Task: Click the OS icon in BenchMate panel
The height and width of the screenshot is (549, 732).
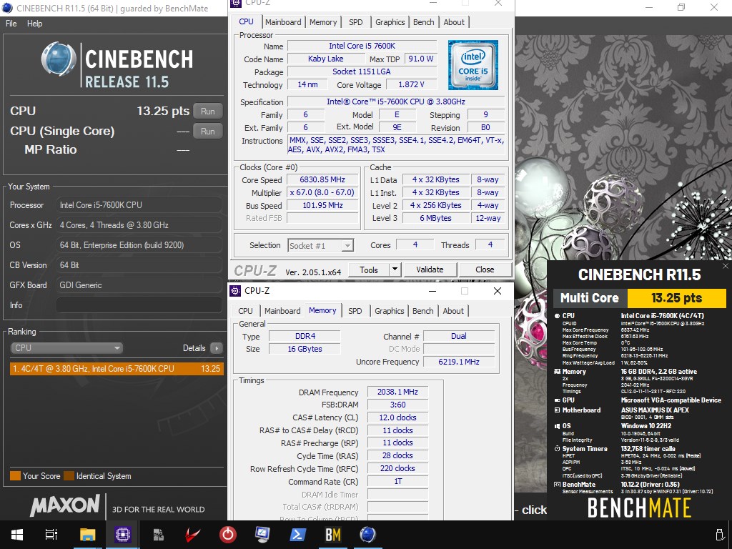Action: pos(556,426)
